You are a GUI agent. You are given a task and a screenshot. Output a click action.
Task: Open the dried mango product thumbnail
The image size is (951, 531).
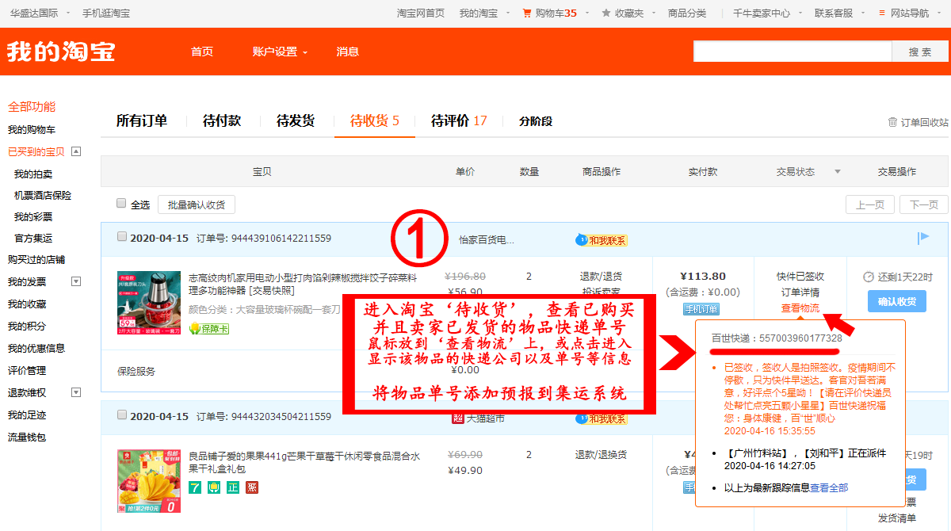[149, 481]
